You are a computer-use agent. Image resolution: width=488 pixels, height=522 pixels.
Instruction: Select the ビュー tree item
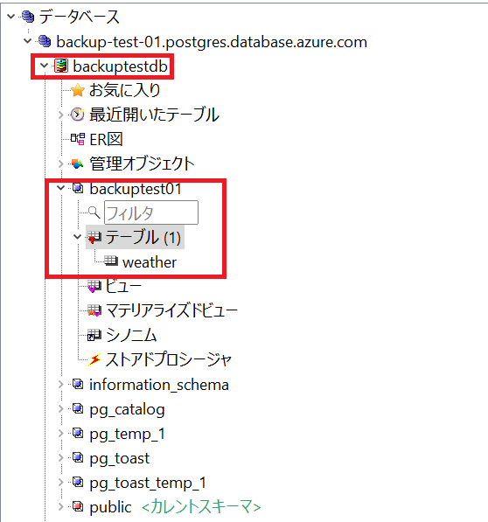123,286
